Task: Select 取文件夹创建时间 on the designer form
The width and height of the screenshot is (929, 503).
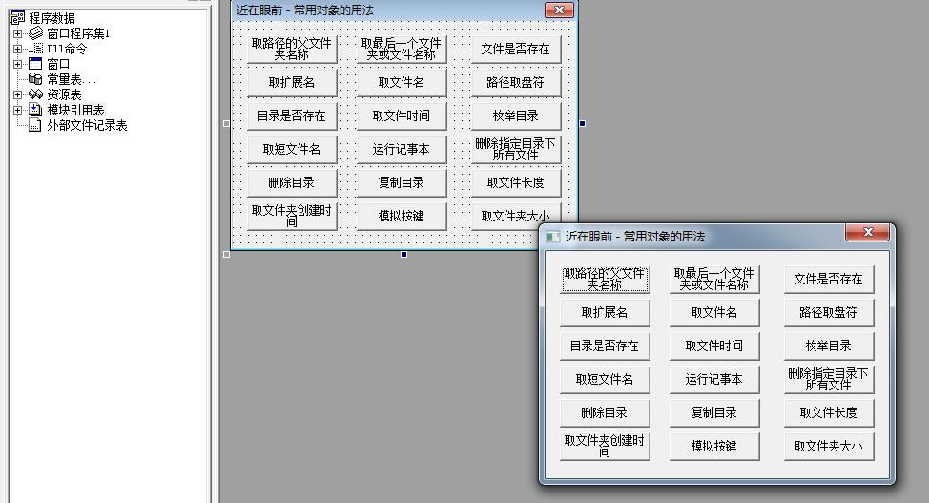Action: [x=292, y=216]
